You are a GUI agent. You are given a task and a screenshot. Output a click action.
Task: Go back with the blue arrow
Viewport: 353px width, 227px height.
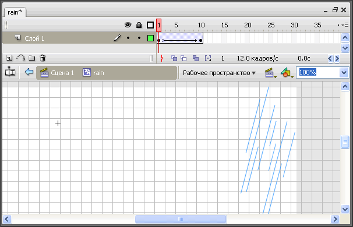click(29, 72)
